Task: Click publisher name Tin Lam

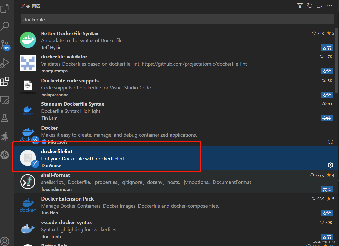Action: click(x=50, y=118)
